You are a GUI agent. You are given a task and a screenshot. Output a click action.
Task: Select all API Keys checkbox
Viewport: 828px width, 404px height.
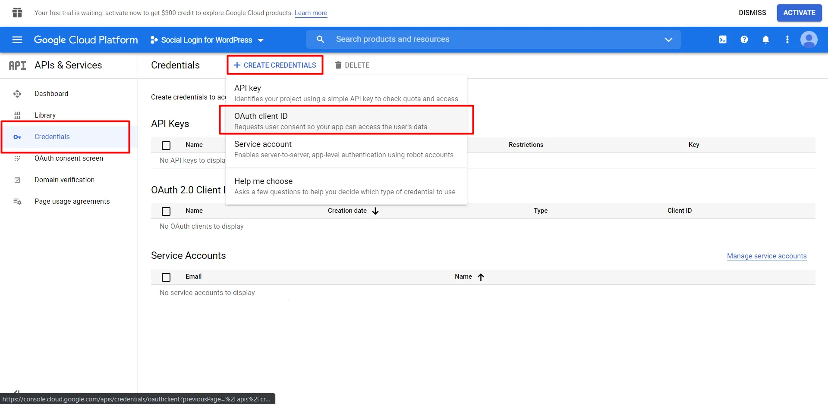coord(166,146)
